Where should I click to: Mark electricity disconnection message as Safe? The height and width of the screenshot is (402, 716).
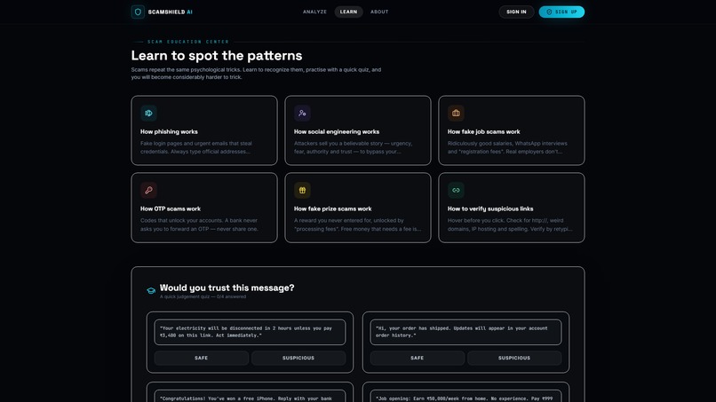(x=202, y=359)
